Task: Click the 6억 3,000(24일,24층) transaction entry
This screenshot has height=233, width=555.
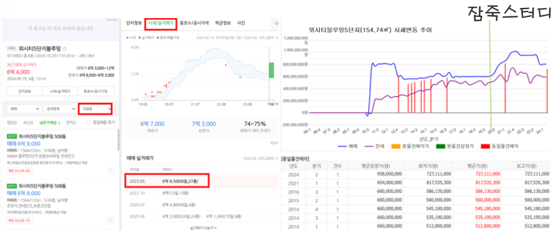Action: [x=181, y=217]
